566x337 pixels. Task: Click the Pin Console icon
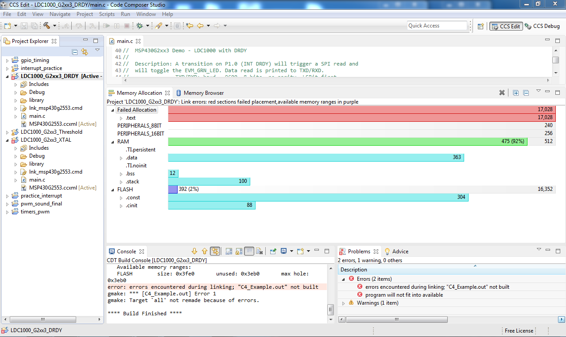273,252
